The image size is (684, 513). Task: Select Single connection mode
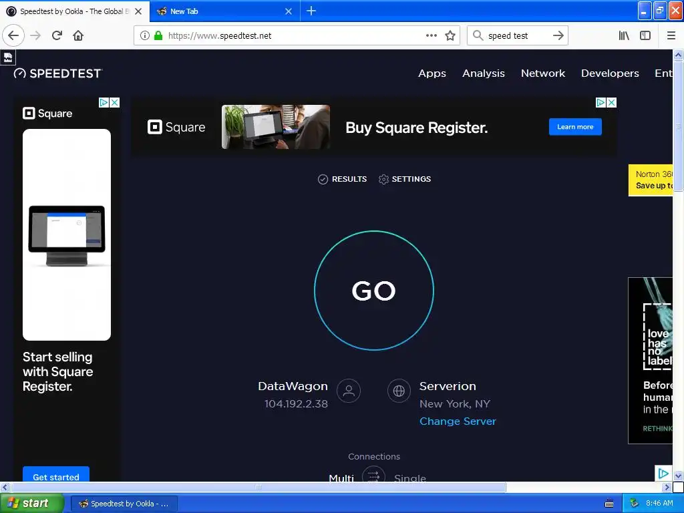(x=409, y=478)
